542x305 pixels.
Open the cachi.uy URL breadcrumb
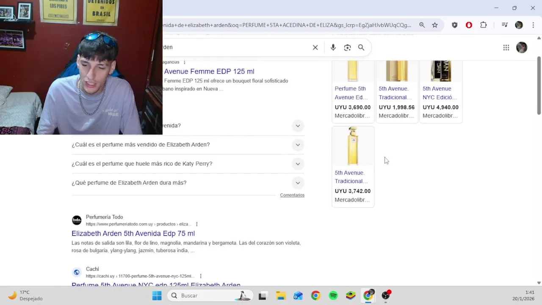coord(140,276)
